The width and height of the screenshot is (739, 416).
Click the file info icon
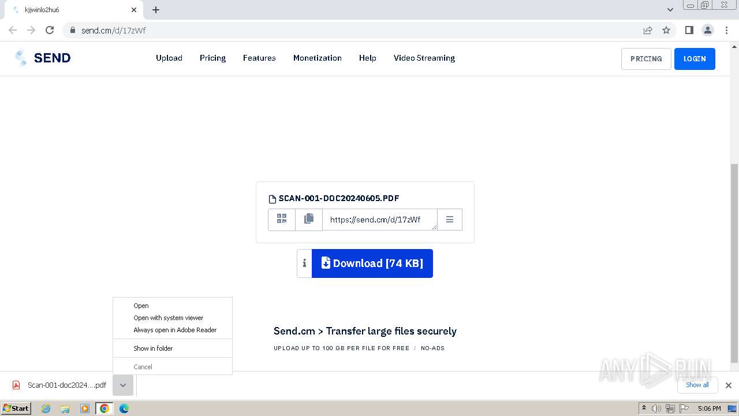(304, 263)
